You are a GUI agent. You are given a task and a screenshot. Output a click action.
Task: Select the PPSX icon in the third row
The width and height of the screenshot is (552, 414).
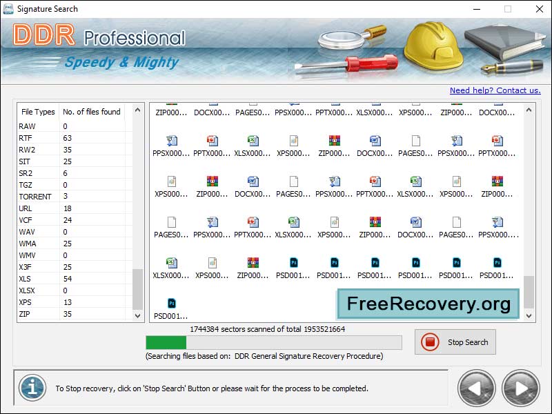pyautogui.click(x=335, y=181)
